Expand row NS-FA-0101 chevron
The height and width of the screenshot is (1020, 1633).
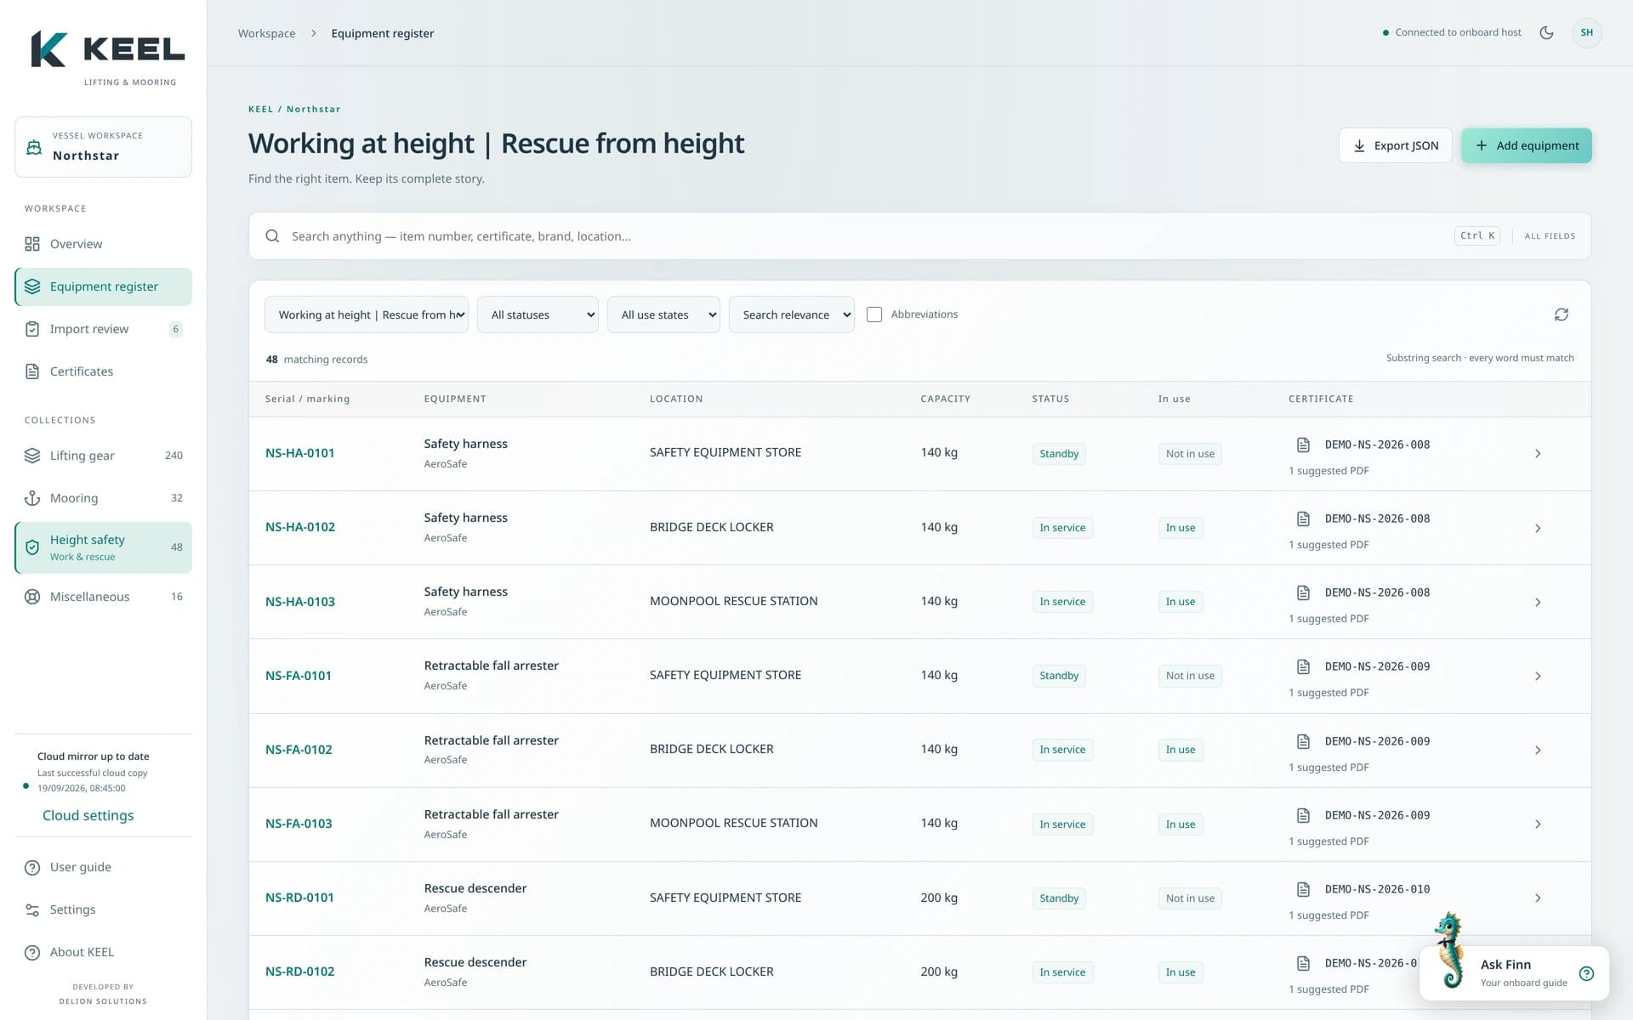coord(1538,676)
